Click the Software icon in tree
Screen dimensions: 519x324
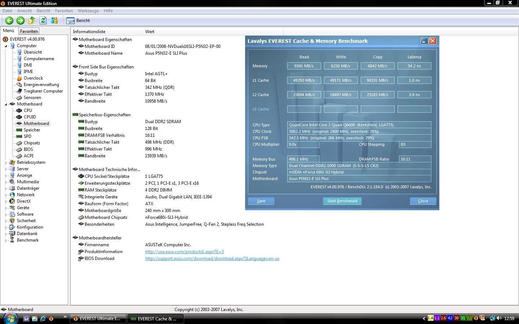(13, 214)
